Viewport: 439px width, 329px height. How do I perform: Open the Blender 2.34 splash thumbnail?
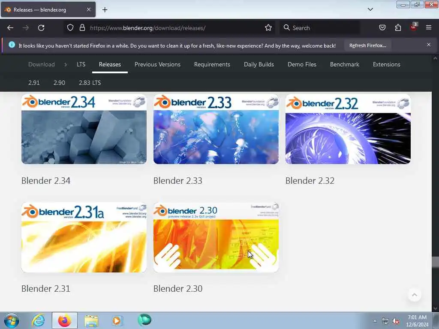click(x=84, y=129)
